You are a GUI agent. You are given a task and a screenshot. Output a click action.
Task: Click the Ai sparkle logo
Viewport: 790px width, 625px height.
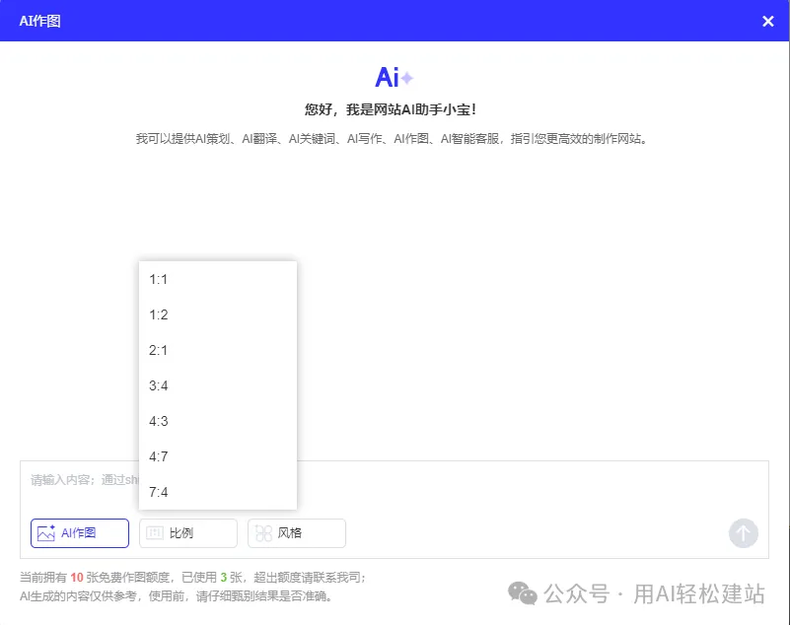tap(395, 75)
